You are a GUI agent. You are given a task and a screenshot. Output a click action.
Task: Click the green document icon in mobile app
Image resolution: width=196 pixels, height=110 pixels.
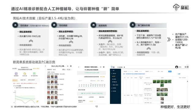[34, 74]
